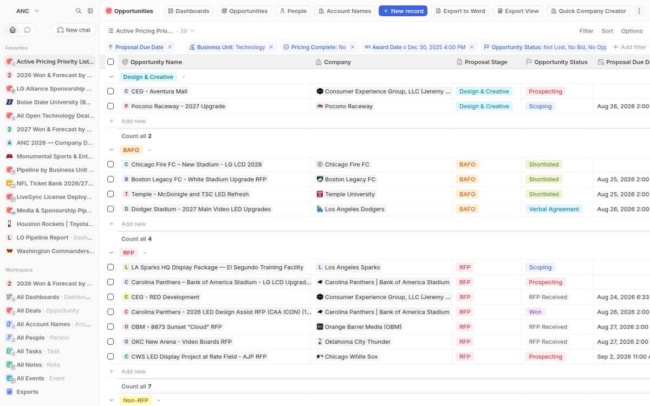This screenshot has width=650, height=406.
Task: Click the Design & Creative group label tag
Action: [148, 77]
